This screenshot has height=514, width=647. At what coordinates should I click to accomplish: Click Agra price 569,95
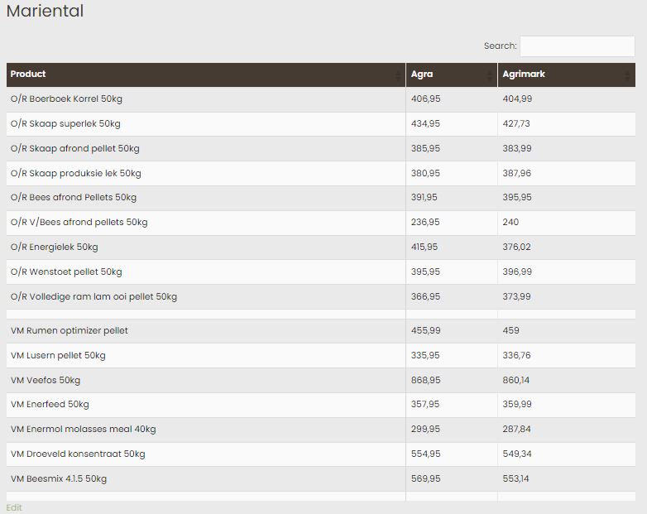point(425,478)
